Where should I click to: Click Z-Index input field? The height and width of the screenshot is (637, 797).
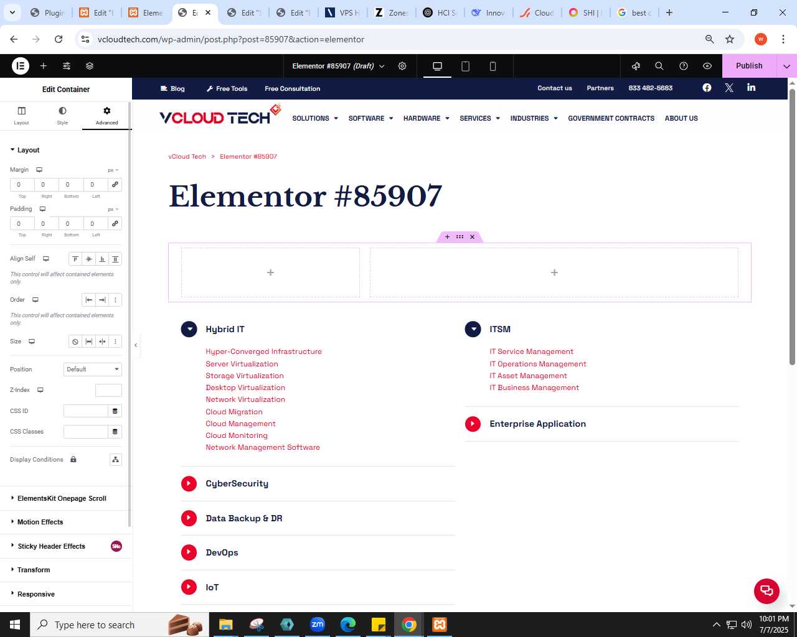coord(108,390)
